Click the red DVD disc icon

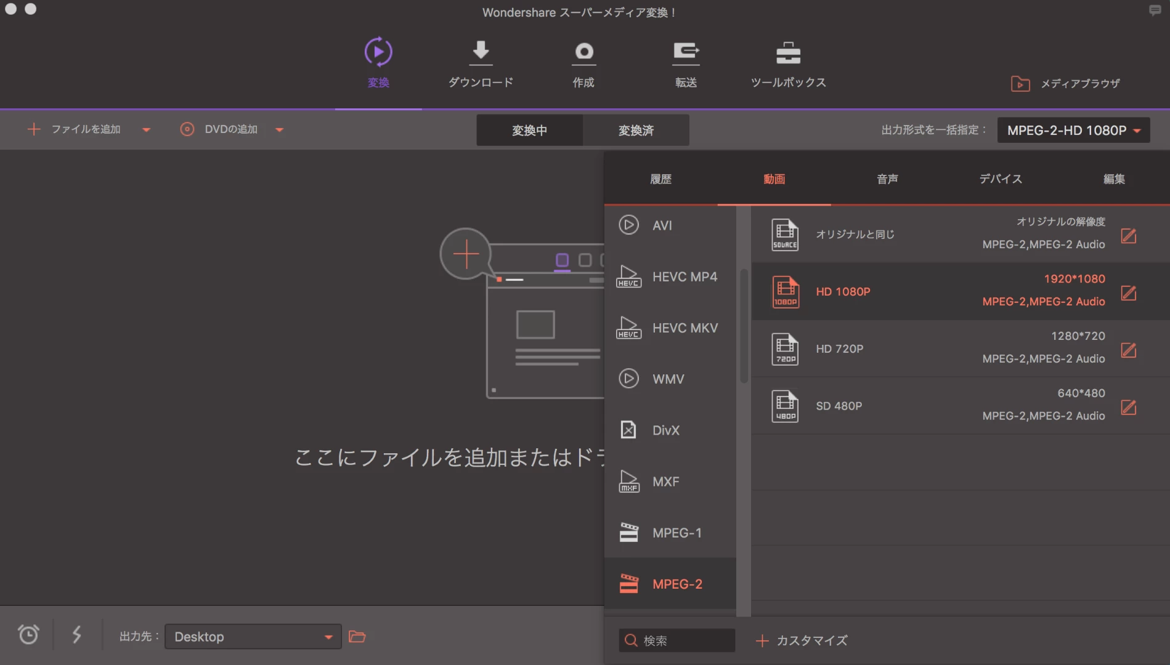pyautogui.click(x=187, y=129)
